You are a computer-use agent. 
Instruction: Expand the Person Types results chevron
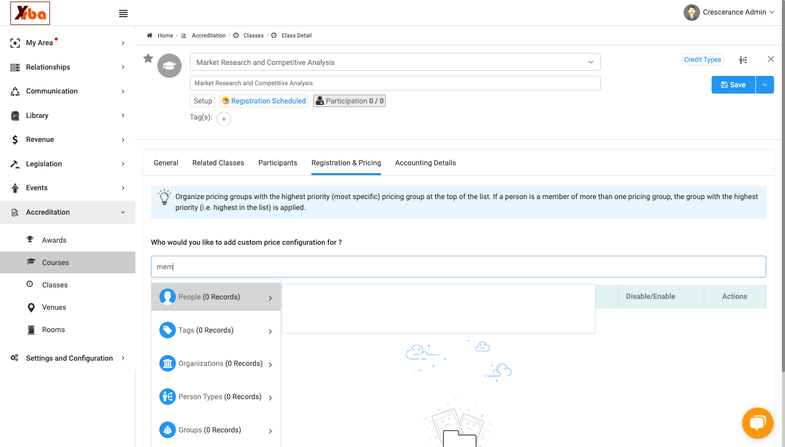pos(270,398)
